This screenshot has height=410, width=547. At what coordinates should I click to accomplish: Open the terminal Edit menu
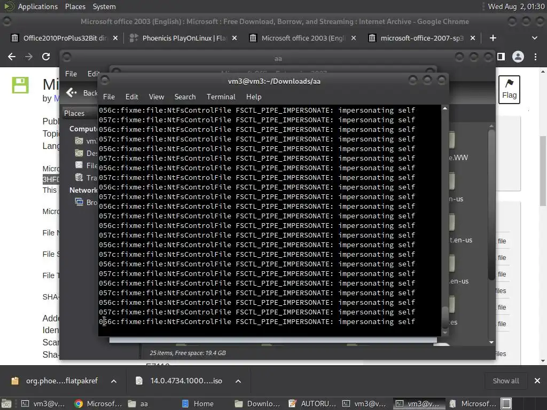[131, 97]
